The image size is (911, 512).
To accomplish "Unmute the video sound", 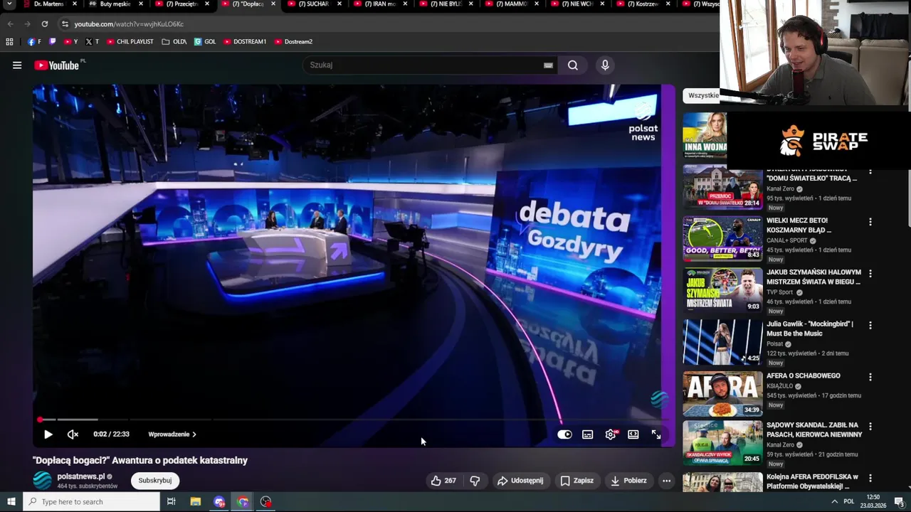I will point(73,434).
